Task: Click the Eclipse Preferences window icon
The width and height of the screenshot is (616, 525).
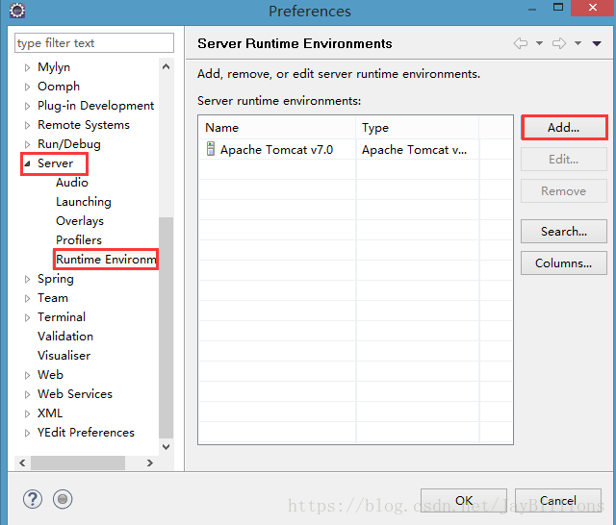Action: 17,11
